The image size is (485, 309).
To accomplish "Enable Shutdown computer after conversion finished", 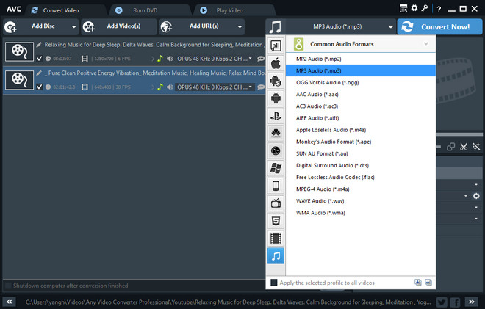I will pos(8,286).
